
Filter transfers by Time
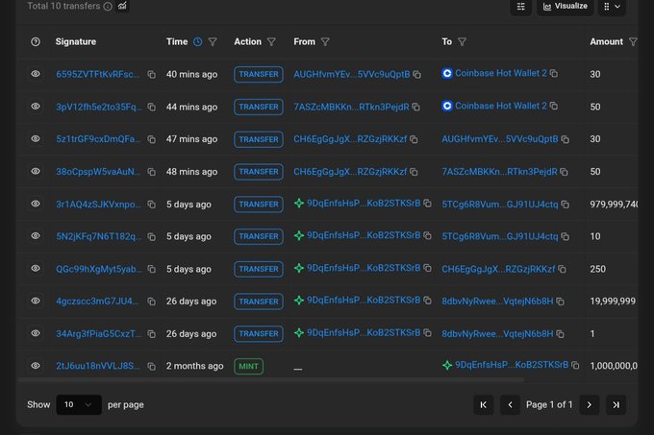point(213,41)
